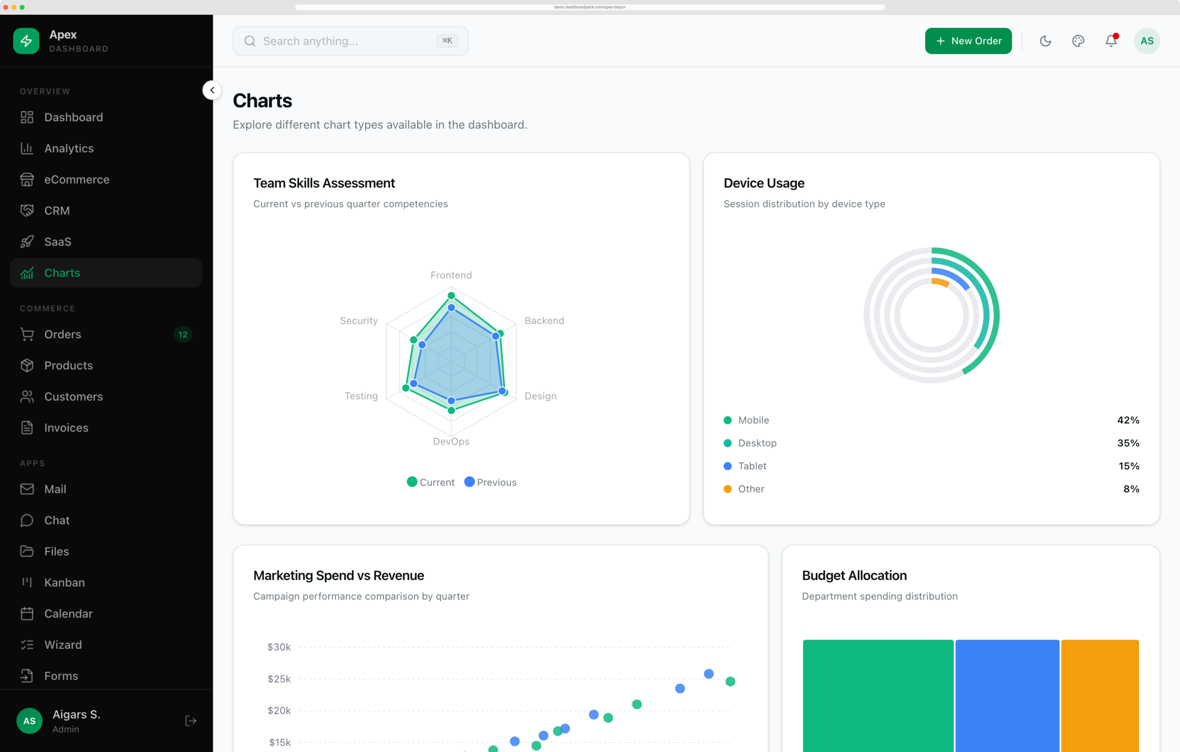This screenshot has height=752, width=1180.
Task: Click the Analytics bar chart icon
Action: click(27, 148)
